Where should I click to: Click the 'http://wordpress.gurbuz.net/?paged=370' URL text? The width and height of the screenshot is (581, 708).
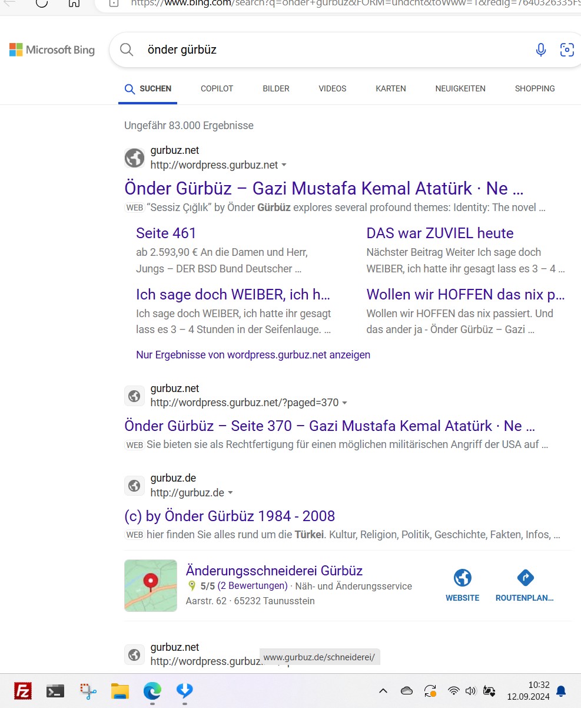[244, 403]
